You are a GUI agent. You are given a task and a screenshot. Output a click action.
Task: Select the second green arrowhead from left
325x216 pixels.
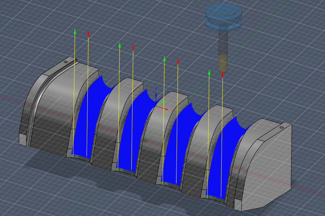[x=120, y=45]
